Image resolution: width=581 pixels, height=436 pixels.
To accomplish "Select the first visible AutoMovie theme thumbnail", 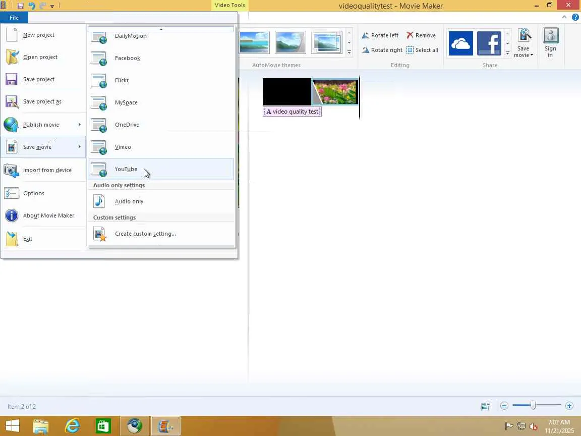I will [255, 42].
